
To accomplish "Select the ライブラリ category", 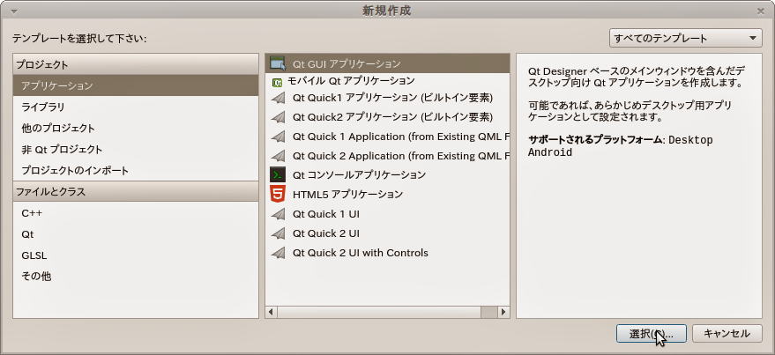I will (136, 107).
